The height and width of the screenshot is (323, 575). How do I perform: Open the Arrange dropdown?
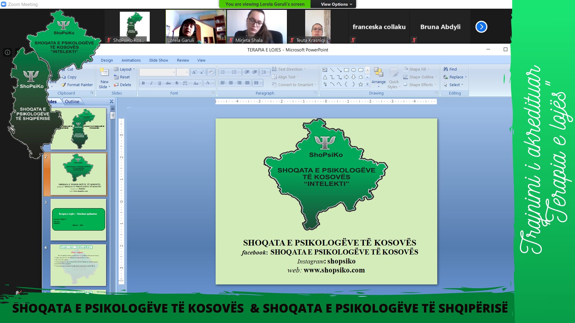379,77
